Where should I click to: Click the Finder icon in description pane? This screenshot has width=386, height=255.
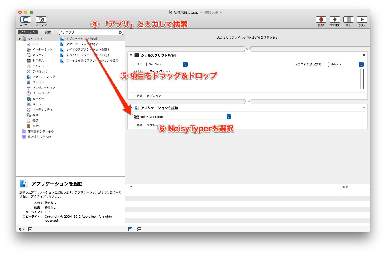pos(24,184)
